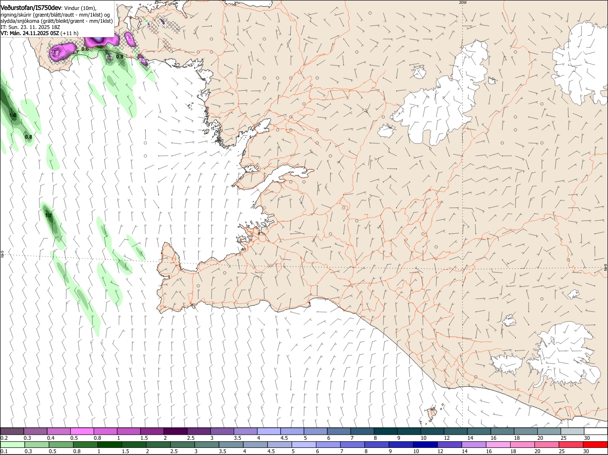This screenshot has width=608, height=455.
Task: Pick pink rain swatch between 16 and 18
Action: tap(499, 445)
